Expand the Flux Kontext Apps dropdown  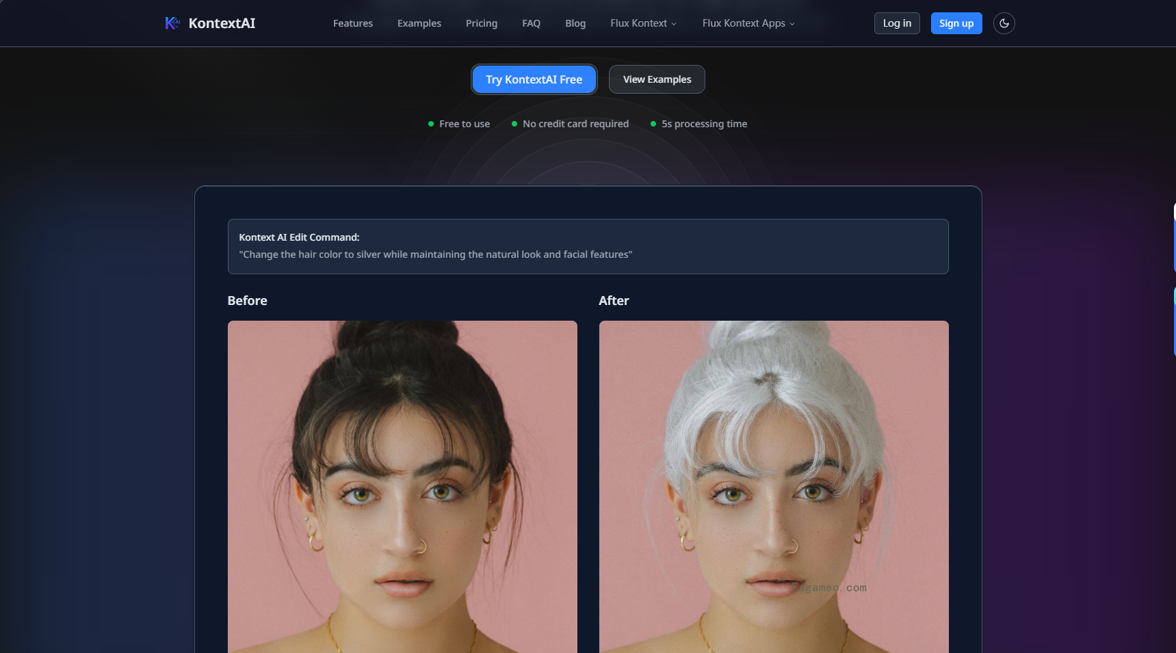pyautogui.click(x=748, y=23)
